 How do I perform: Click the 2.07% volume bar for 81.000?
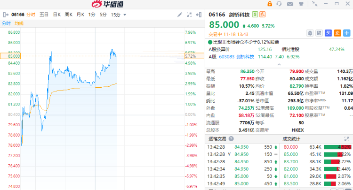coord(330,176)
